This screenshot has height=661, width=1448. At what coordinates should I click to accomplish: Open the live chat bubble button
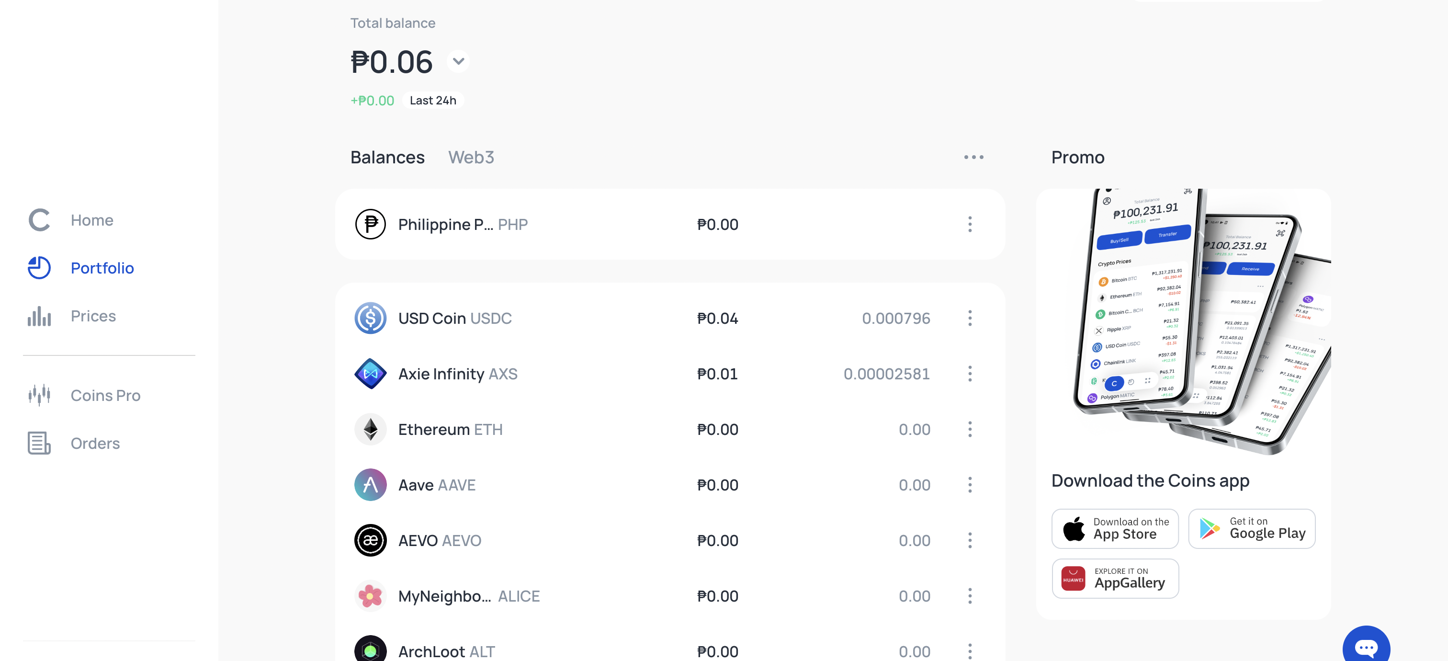(x=1365, y=647)
